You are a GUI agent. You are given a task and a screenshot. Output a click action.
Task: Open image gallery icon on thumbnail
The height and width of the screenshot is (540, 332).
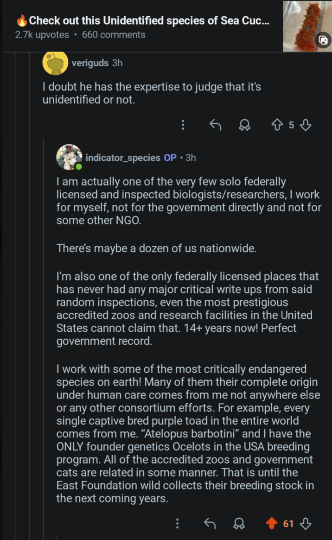pyautogui.click(x=323, y=41)
